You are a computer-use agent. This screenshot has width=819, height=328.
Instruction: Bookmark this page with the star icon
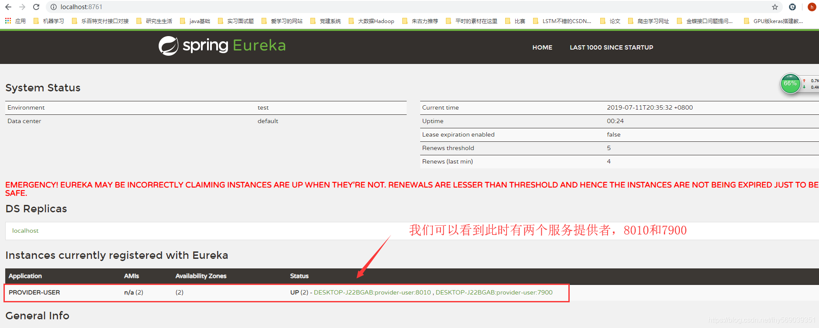[775, 7]
